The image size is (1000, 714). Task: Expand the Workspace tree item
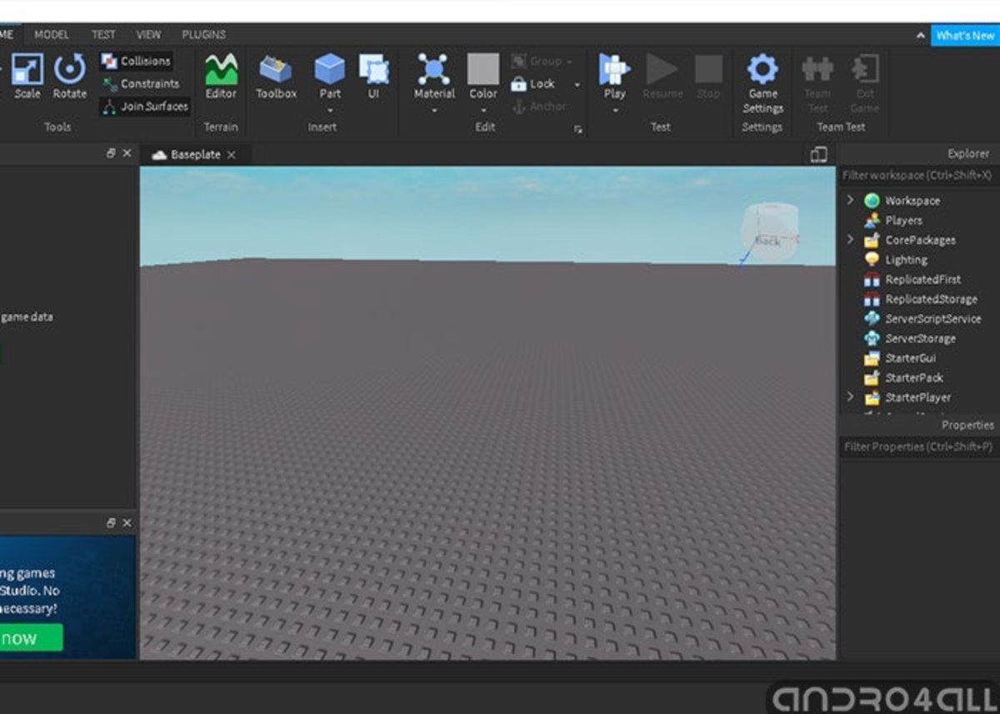[851, 200]
